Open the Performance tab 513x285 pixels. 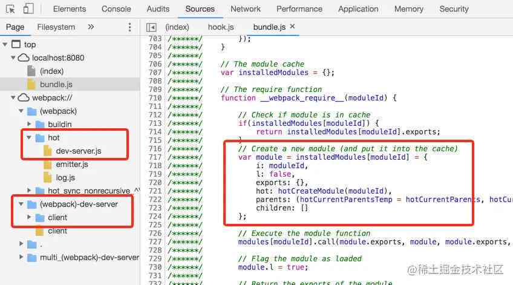point(299,9)
